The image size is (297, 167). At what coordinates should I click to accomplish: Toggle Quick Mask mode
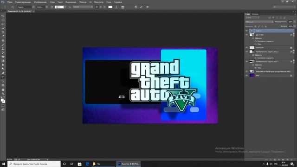pos(3,106)
